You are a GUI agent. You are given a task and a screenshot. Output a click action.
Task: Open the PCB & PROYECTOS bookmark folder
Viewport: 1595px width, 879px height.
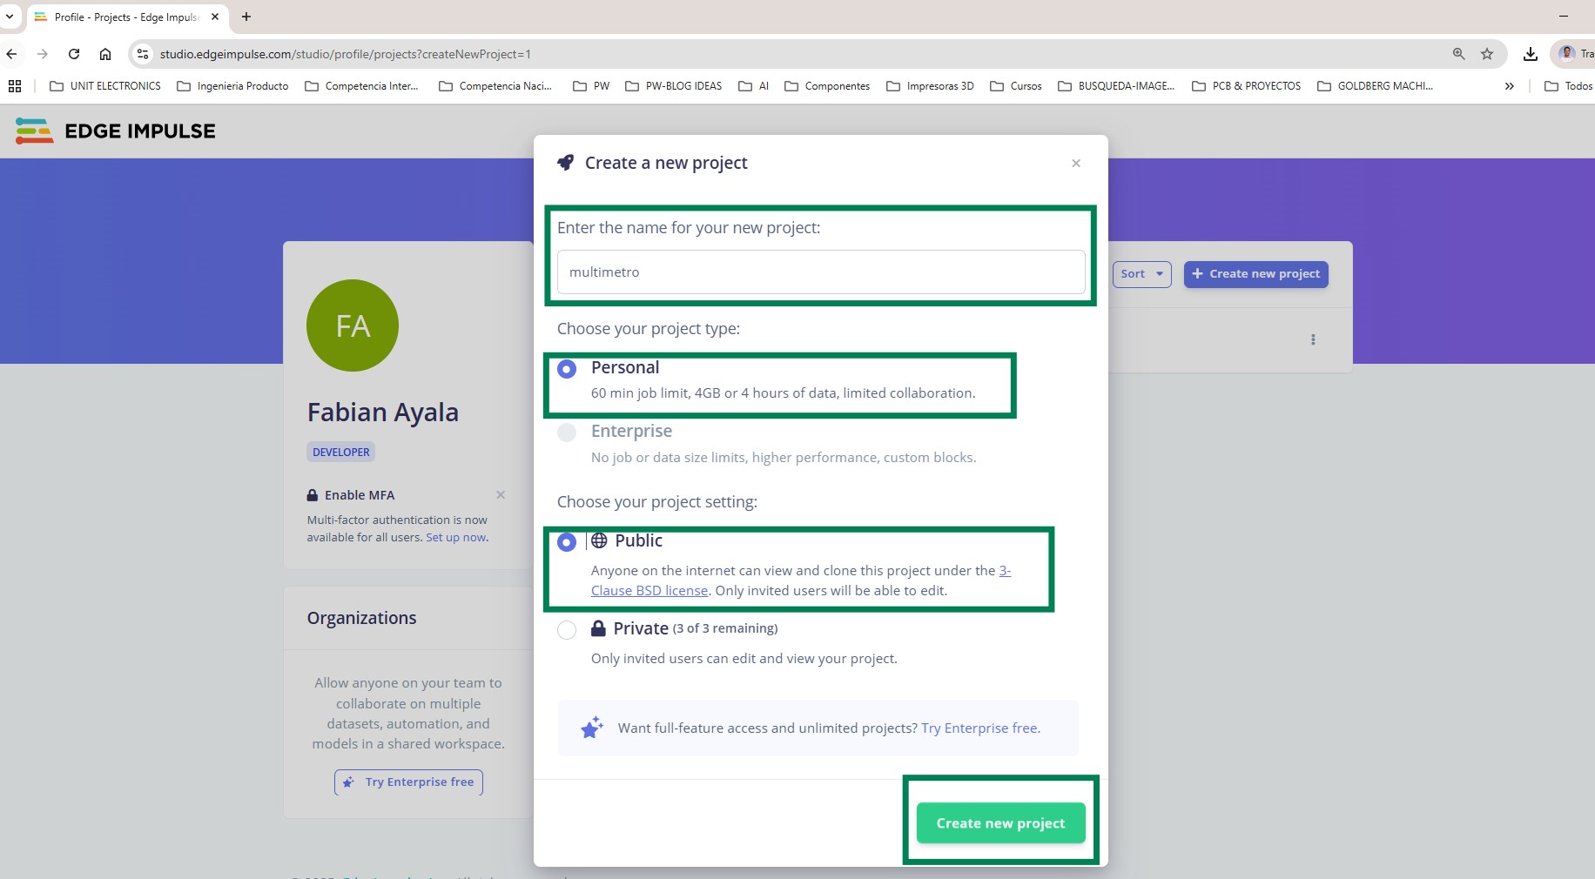[1247, 86]
